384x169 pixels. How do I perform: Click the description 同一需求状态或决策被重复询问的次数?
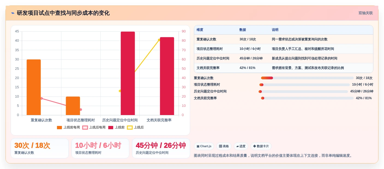coord(300,39)
